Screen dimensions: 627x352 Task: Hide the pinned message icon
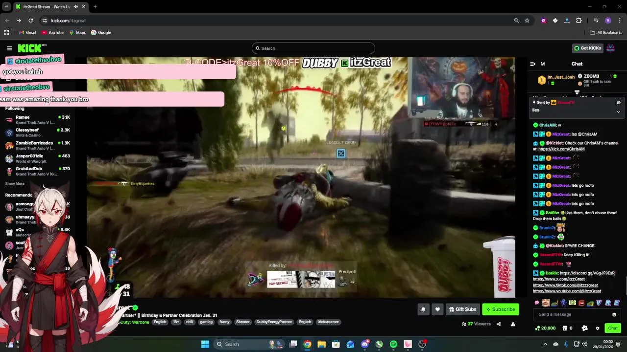coord(618,103)
